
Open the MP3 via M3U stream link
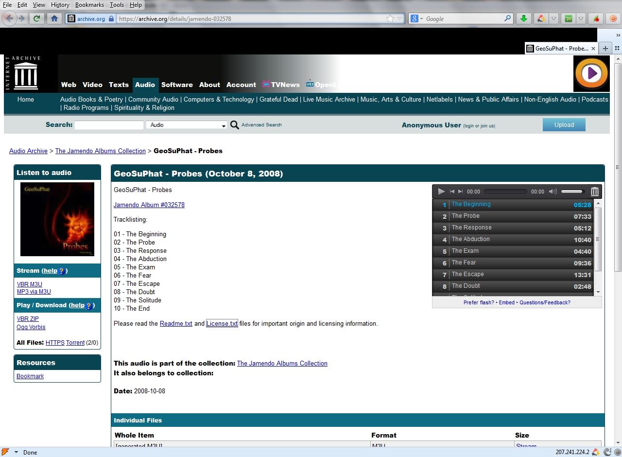pyautogui.click(x=34, y=292)
